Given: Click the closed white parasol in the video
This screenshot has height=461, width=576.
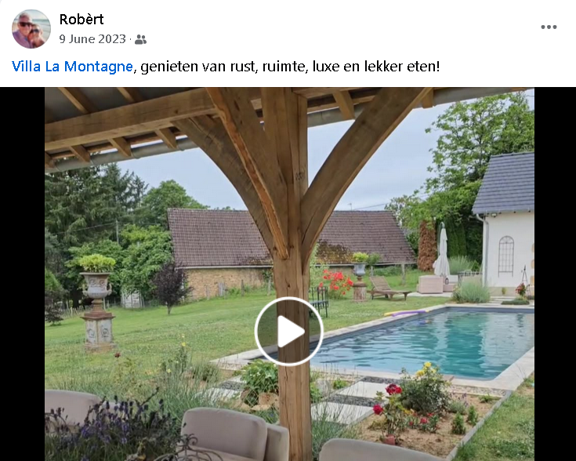Looking at the screenshot, I should pos(441,251).
